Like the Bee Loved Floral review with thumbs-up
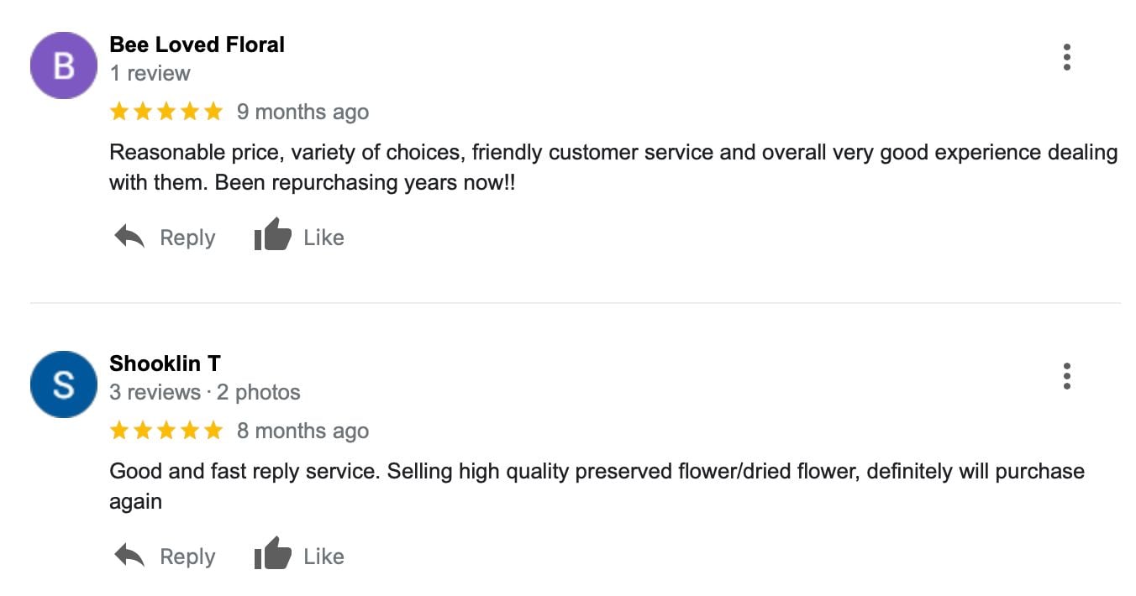 [x=273, y=236]
